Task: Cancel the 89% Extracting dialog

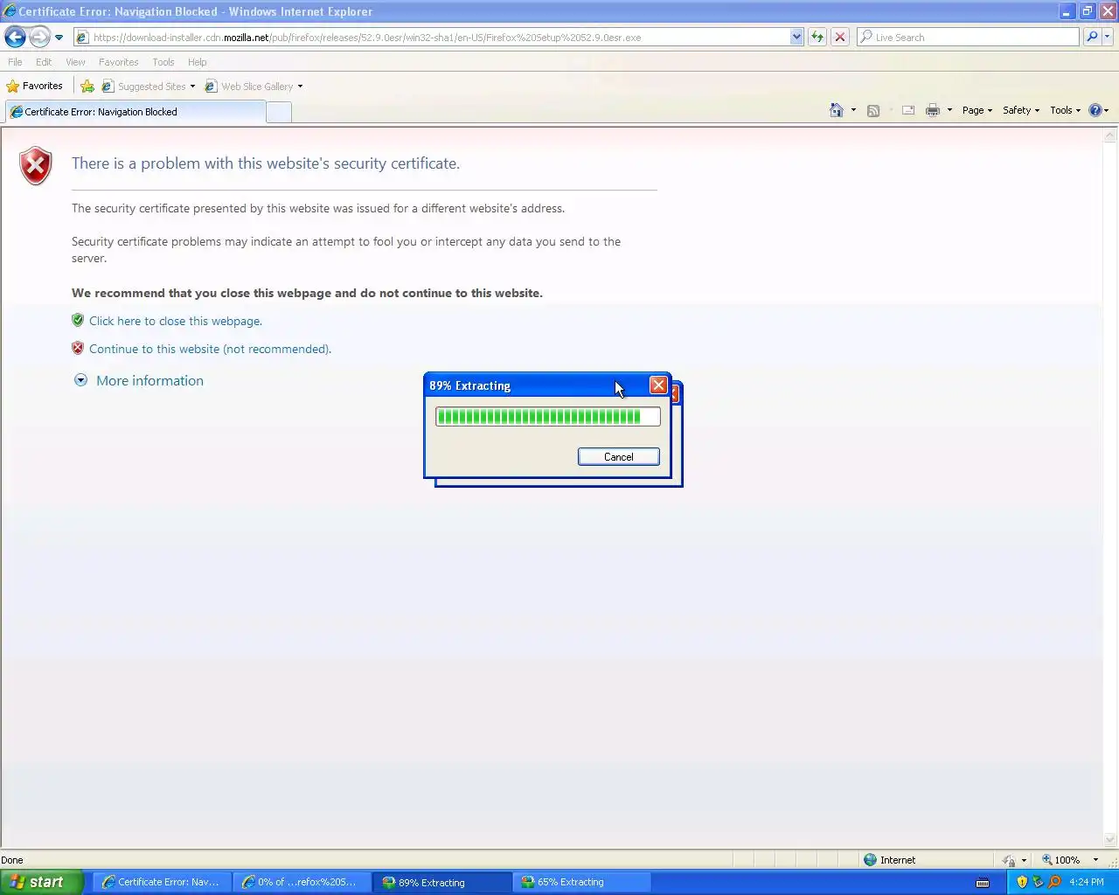Action: click(x=619, y=456)
